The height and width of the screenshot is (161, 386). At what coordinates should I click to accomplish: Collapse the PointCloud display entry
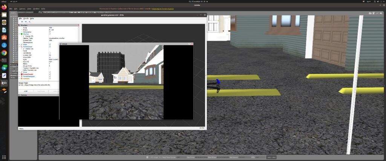20,47
